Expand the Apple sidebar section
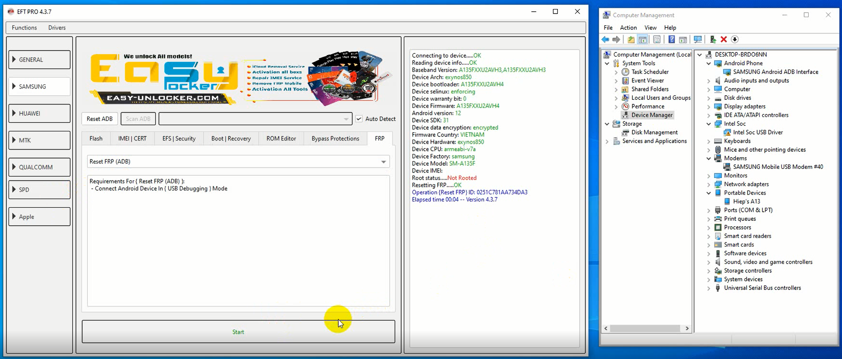 point(39,217)
